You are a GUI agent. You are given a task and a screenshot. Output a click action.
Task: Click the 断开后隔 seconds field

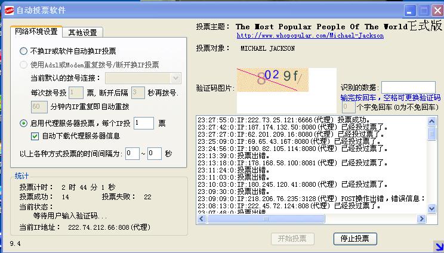click(138, 92)
